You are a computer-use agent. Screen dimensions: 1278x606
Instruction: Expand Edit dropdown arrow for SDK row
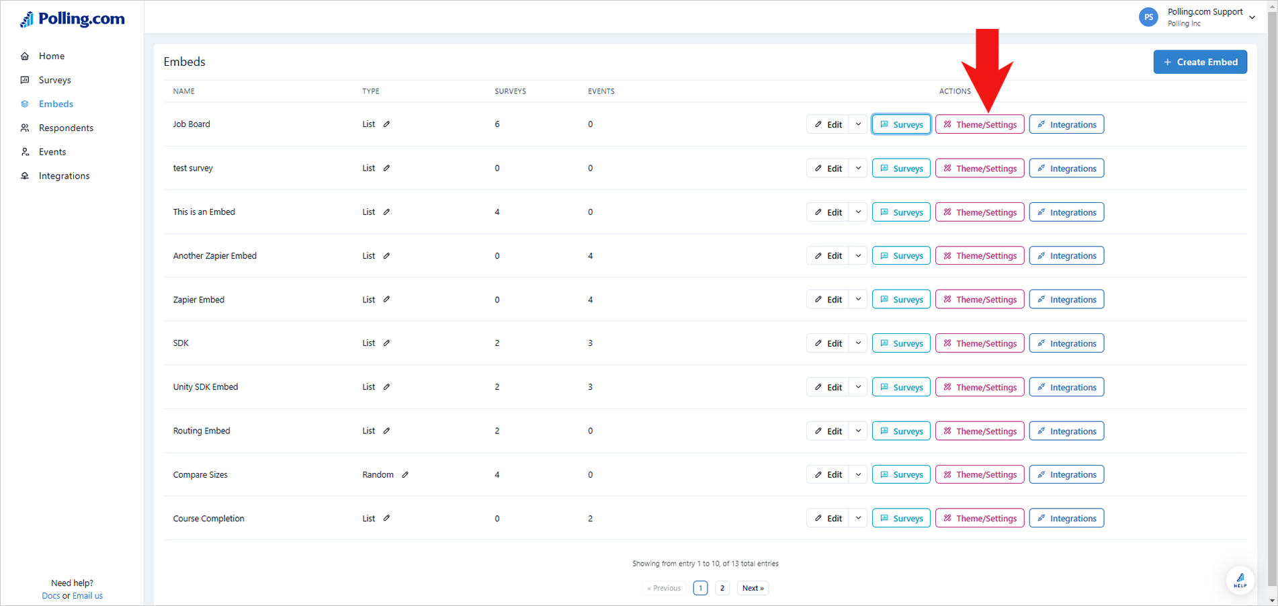[x=858, y=343]
